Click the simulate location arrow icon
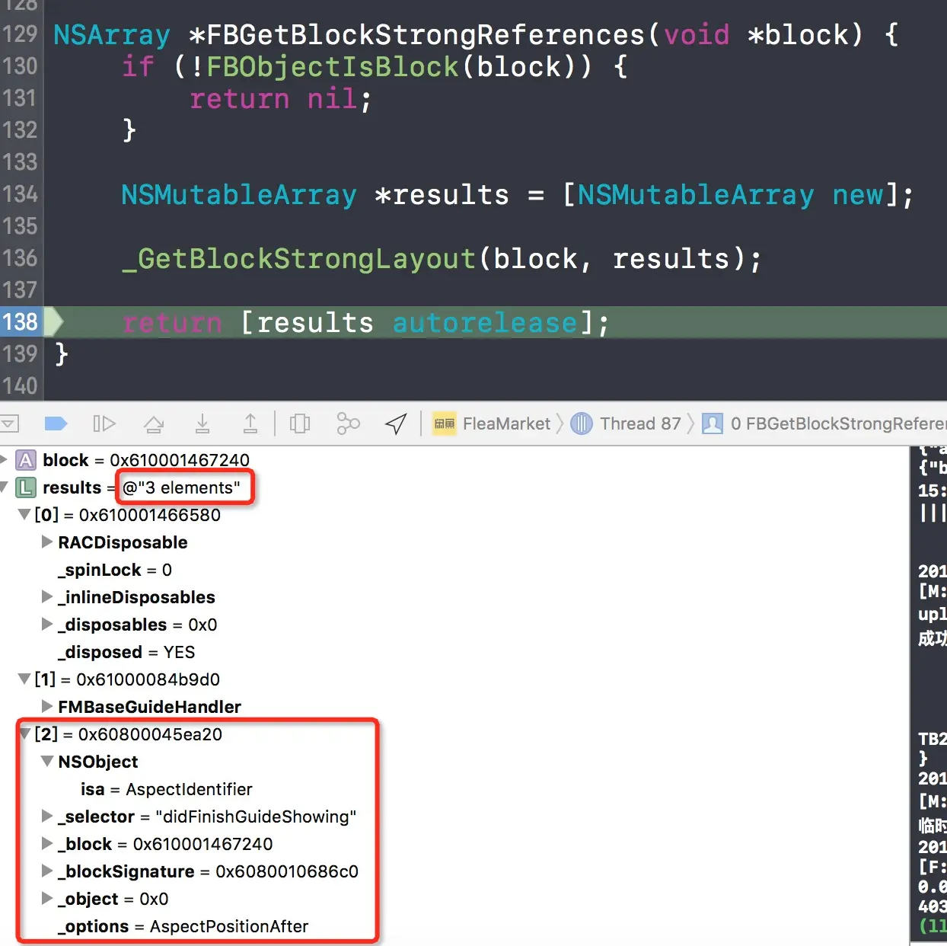Screen dimensions: 947x946 [x=396, y=423]
